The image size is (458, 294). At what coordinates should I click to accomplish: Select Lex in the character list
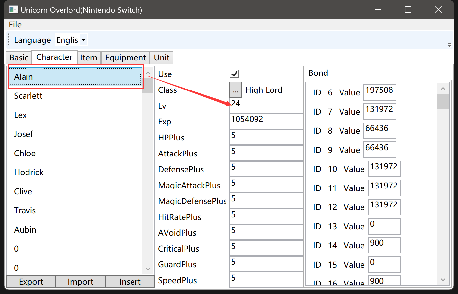coord(75,115)
